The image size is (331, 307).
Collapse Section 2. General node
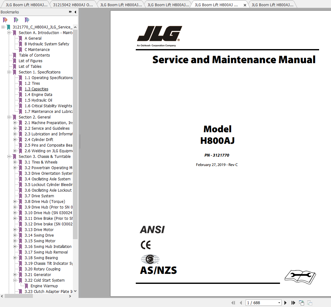(9, 117)
